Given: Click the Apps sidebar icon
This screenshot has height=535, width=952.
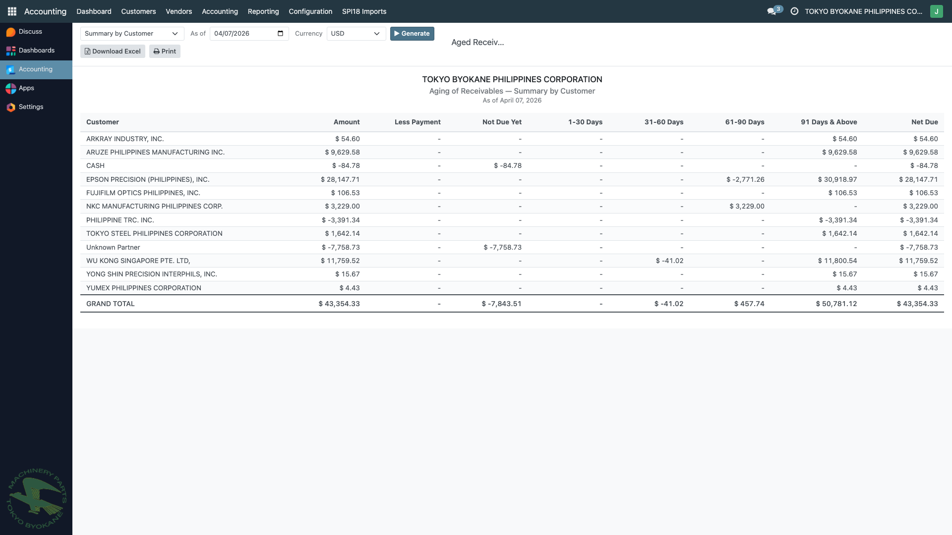Looking at the screenshot, I should click(x=11, y=88).
